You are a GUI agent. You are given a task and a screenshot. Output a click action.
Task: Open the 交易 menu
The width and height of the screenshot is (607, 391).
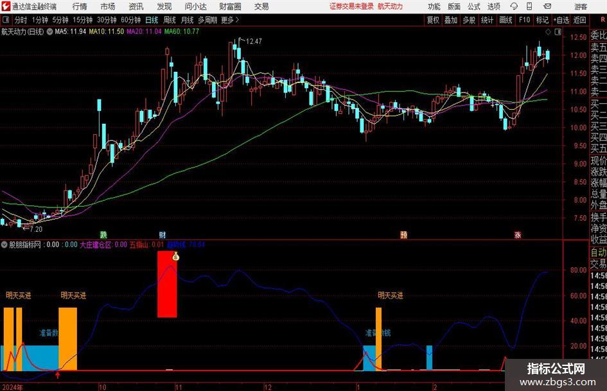261,6
